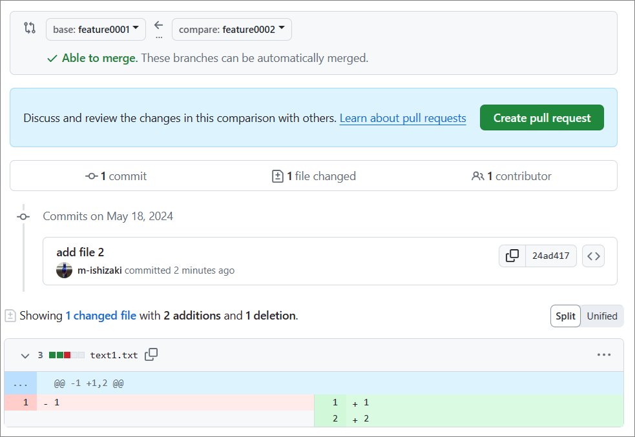Open the compare: feature0002 branch dropdown

point(231,28)
